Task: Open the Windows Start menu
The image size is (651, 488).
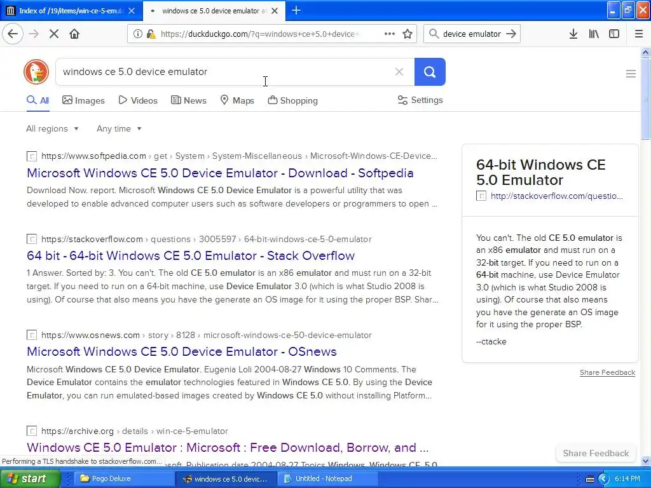Action: (30, 479)
